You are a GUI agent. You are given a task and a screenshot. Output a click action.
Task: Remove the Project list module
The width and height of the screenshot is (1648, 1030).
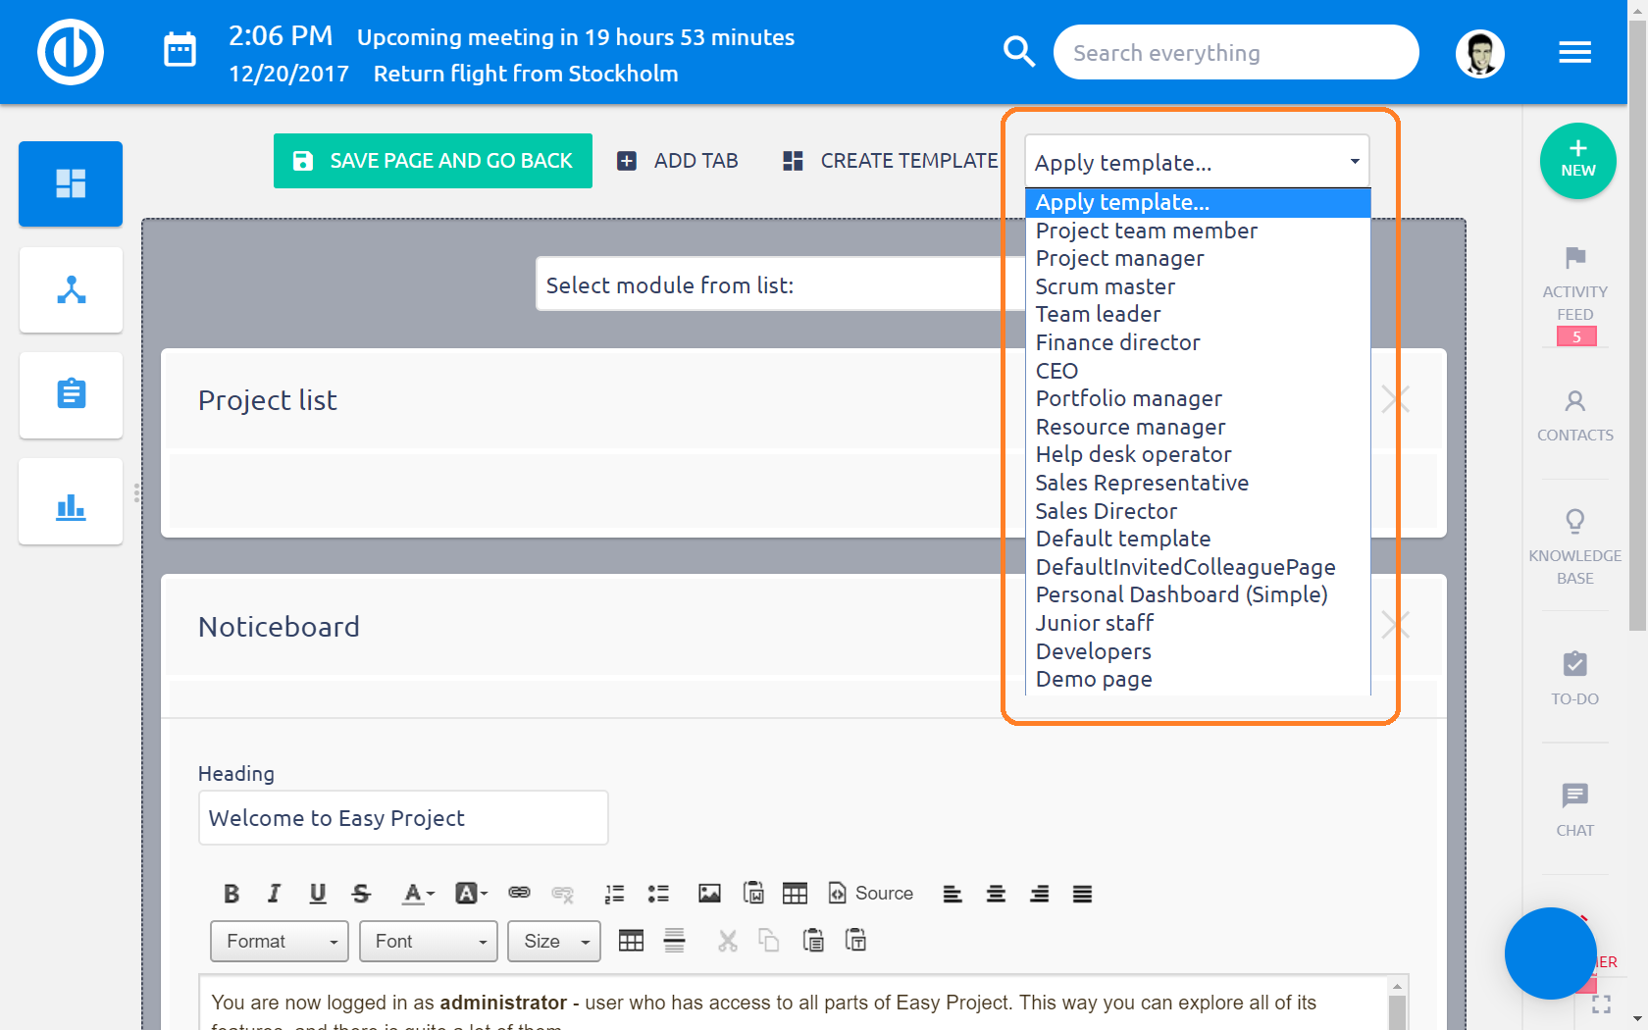1395,398
